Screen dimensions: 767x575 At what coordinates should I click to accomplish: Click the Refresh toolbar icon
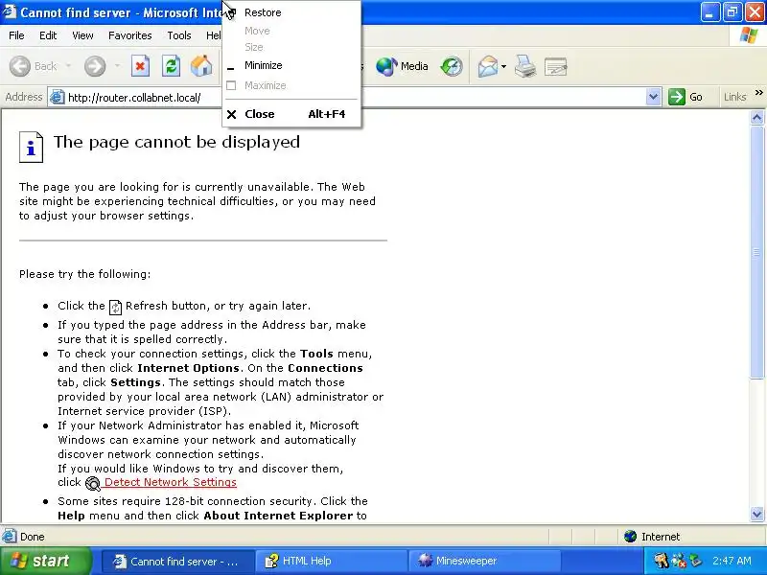click(172, 66)
